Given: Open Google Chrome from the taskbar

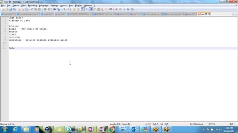Looking at the screenshot, I should pos(112,129).
